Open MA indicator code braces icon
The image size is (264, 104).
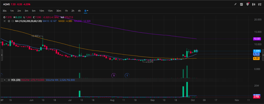click(x=13, y=21)
